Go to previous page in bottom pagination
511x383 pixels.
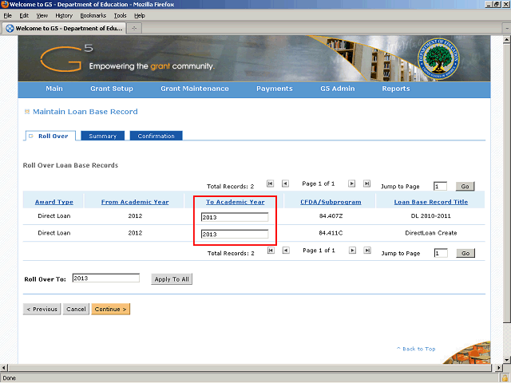tap(286, 251)
